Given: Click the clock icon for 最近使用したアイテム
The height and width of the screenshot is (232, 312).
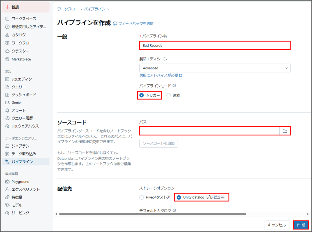Looking at the screenshot, I should 7,27.
